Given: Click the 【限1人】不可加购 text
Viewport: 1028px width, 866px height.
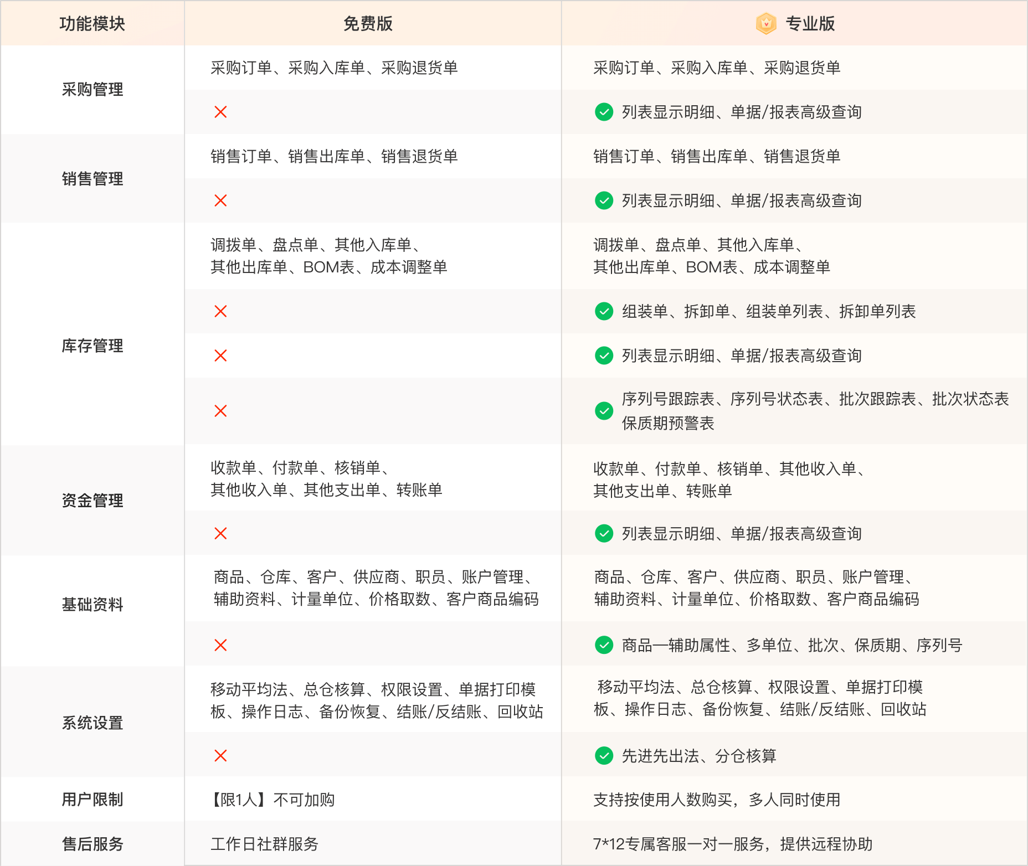Looking at the screenshot, I should 272,800.
